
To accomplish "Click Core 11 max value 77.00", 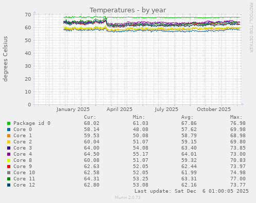I will (238, 179).
